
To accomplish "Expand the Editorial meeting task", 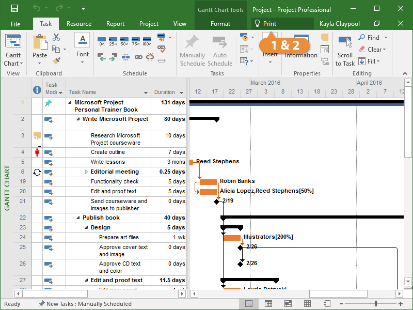I will coord(87,172).
